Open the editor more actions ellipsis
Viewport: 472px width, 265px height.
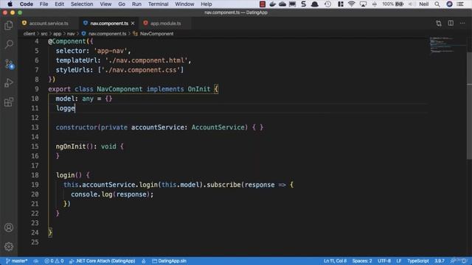tap(462, 23)
